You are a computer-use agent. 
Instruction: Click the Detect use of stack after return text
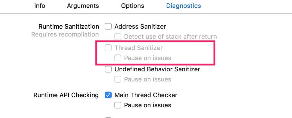170,37
